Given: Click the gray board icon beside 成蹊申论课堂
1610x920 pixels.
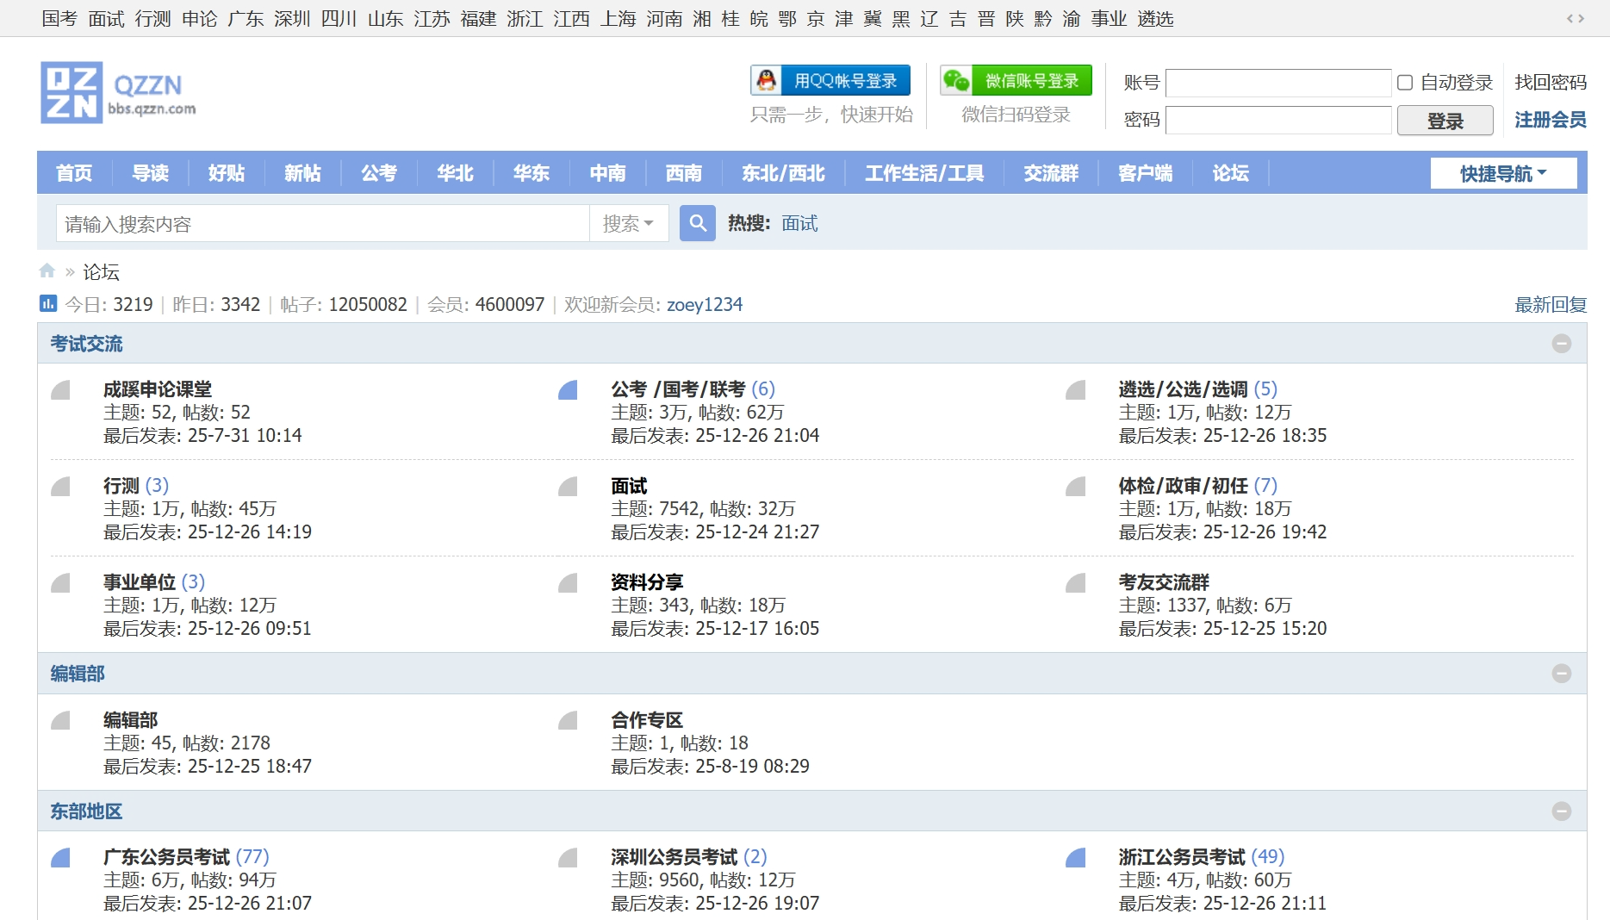Looking at the screenshot, I should 60,390.
